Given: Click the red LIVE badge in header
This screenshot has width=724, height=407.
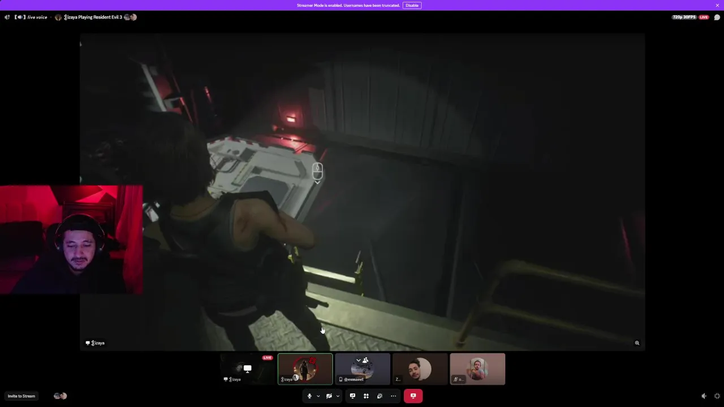Looking at the screenshot, I should pos(704,17).
